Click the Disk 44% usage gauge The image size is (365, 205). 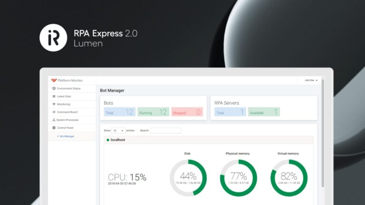coord(188,178)
